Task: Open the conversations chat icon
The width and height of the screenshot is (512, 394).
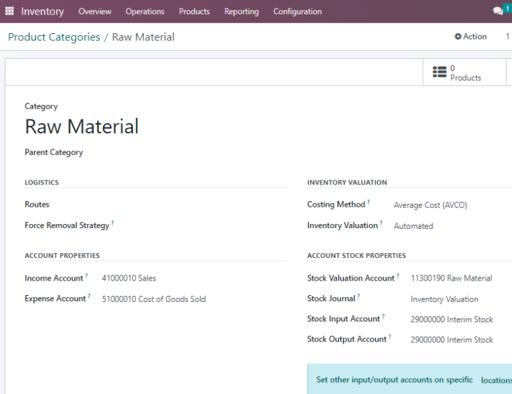Action: click(497, 11)
